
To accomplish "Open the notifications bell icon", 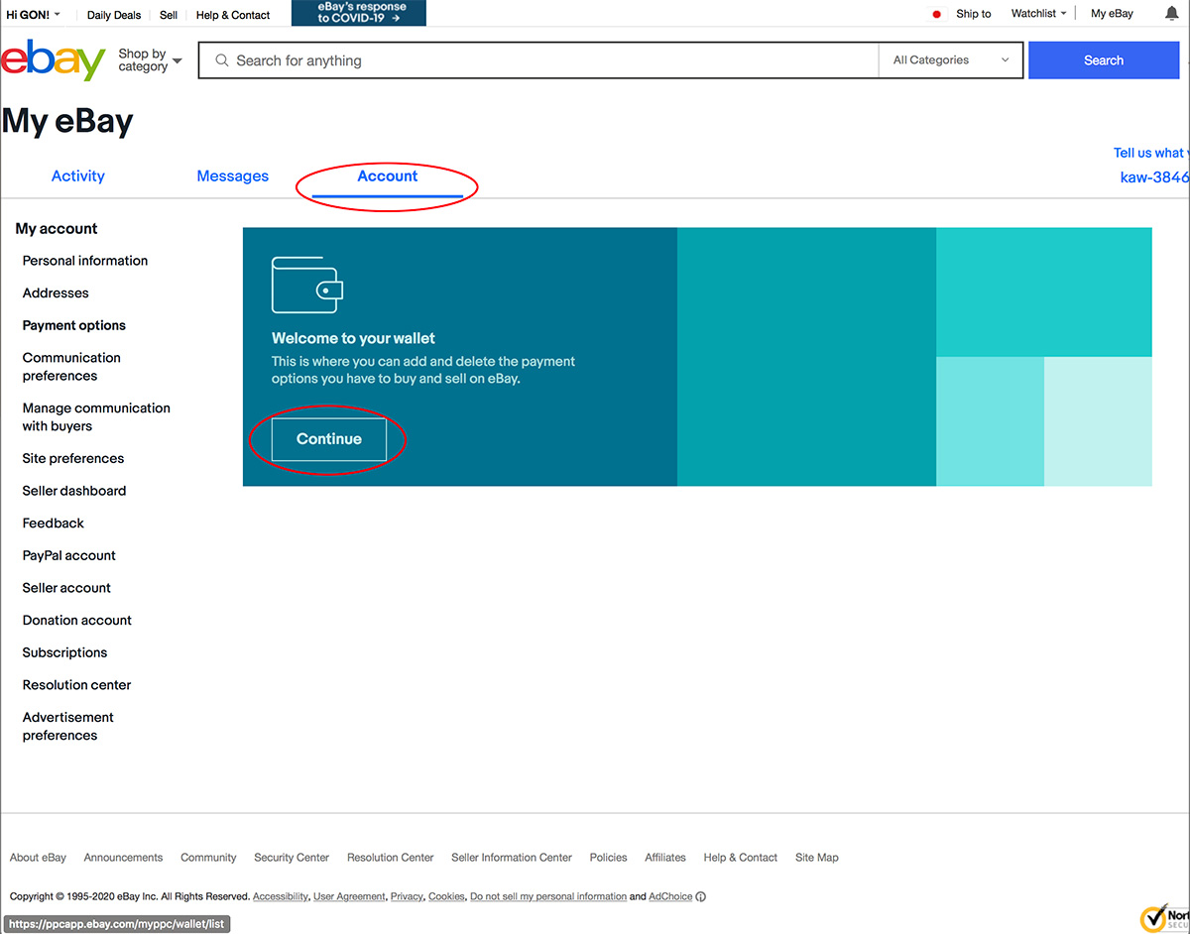I will point(1170,14).
